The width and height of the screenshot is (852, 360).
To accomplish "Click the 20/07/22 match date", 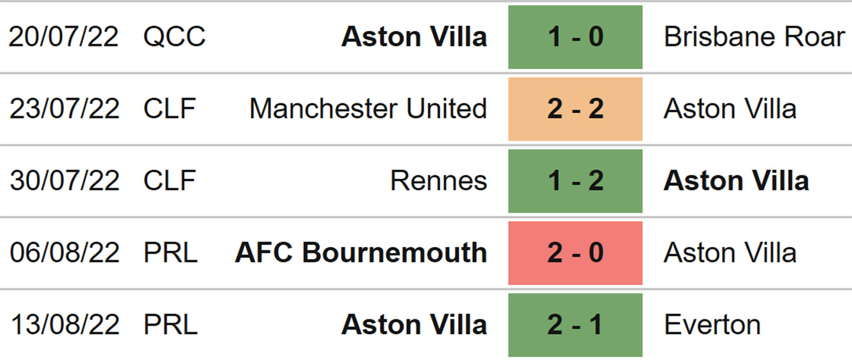I will tap(64, 37).
